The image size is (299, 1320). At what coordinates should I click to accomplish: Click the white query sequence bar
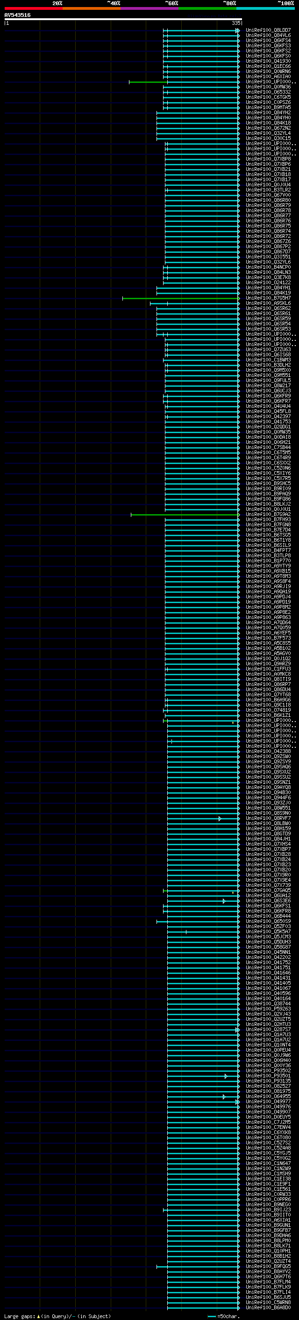pos(123,19)
